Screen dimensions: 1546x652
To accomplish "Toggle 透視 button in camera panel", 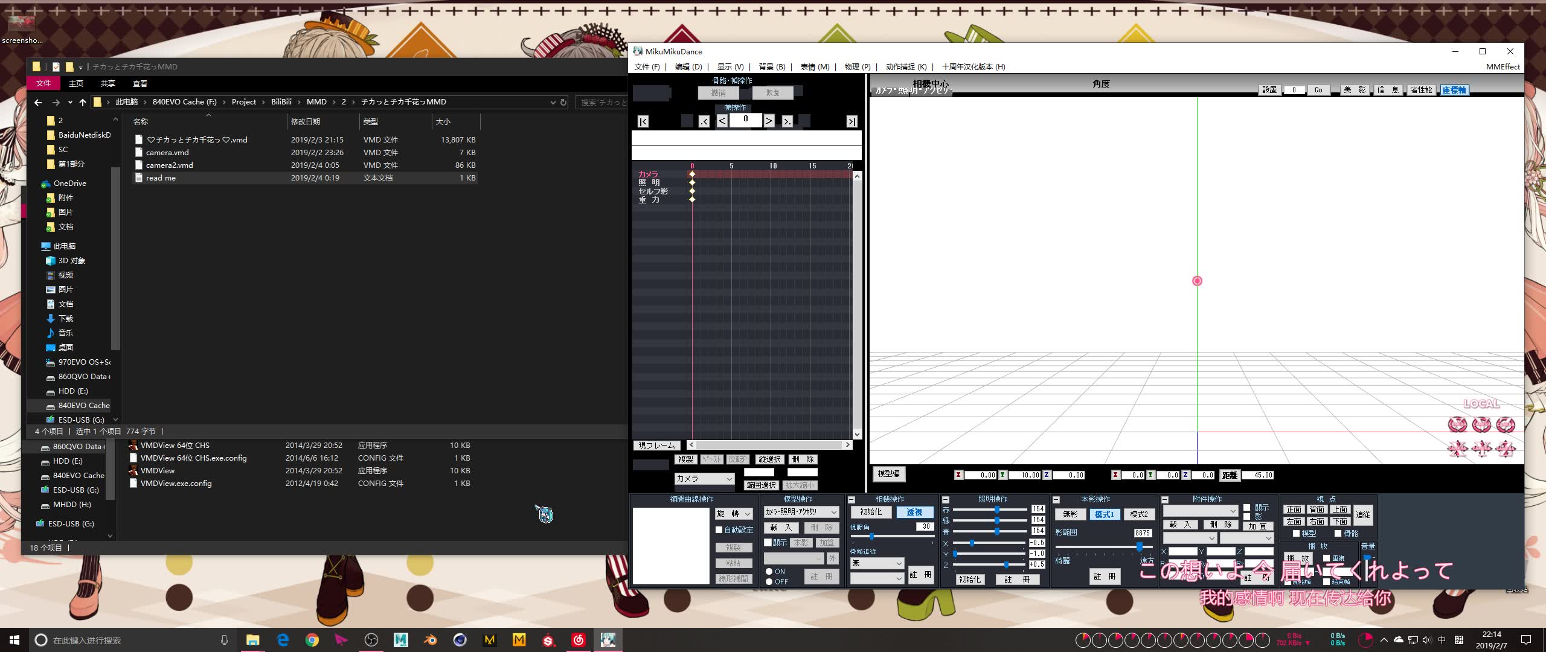I will pyautogui.click(x=914, y=511).
